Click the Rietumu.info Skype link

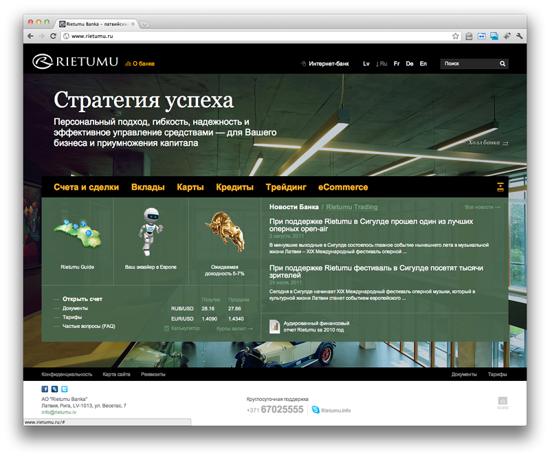[335, 411]
